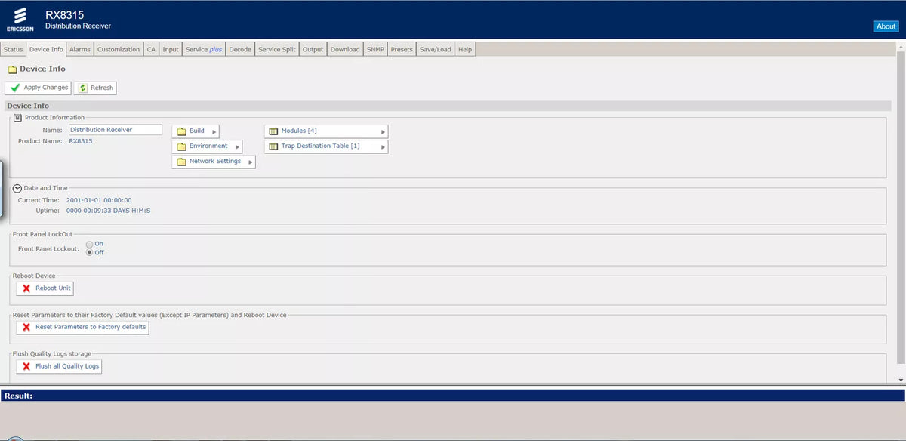Click the Trap Destination Table icon

273,146
